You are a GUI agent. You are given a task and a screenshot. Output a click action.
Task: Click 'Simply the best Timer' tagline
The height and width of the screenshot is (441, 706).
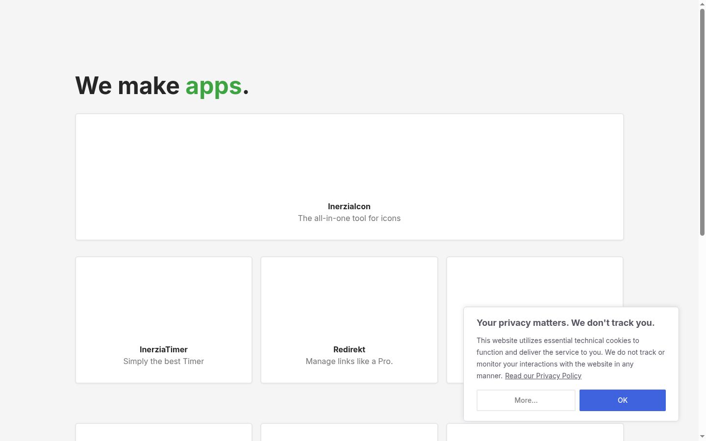[164, 362]
